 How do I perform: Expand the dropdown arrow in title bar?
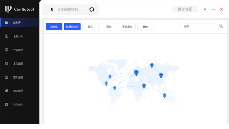tap(205, 10)
